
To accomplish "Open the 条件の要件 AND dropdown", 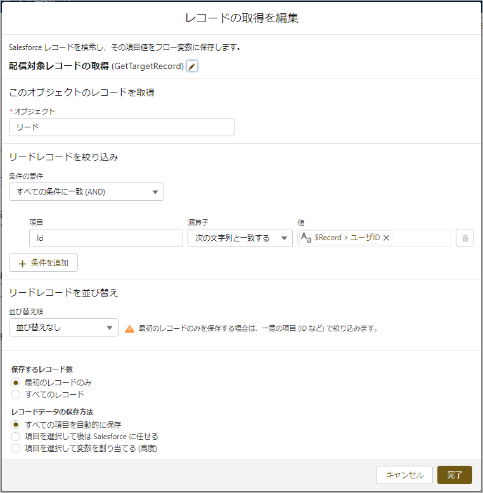I will (86, 192).
